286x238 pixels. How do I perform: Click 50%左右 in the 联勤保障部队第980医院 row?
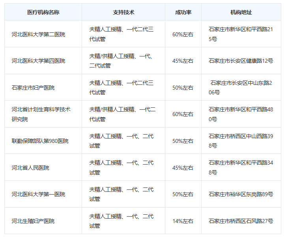183,141
